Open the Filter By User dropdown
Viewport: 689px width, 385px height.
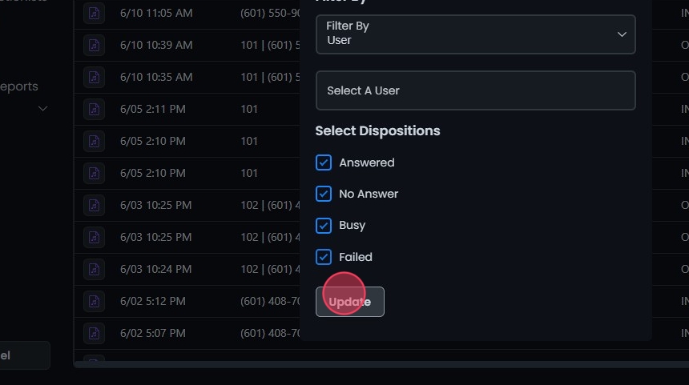[475, 34]
